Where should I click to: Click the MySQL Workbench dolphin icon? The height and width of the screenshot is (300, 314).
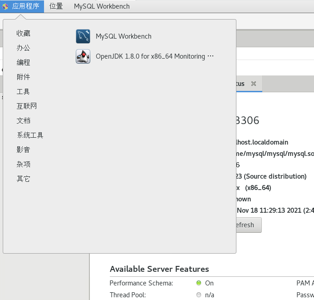click(83, 36)
